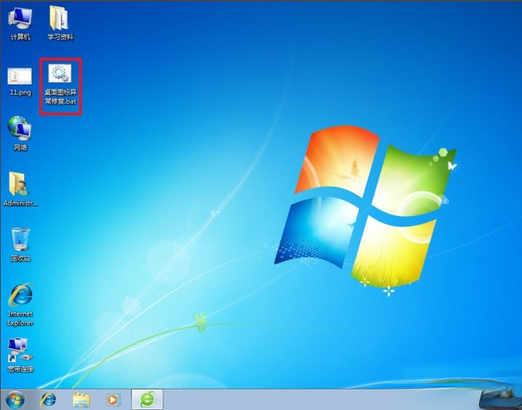Select the 网络 desktop icon

coord(20,133)
